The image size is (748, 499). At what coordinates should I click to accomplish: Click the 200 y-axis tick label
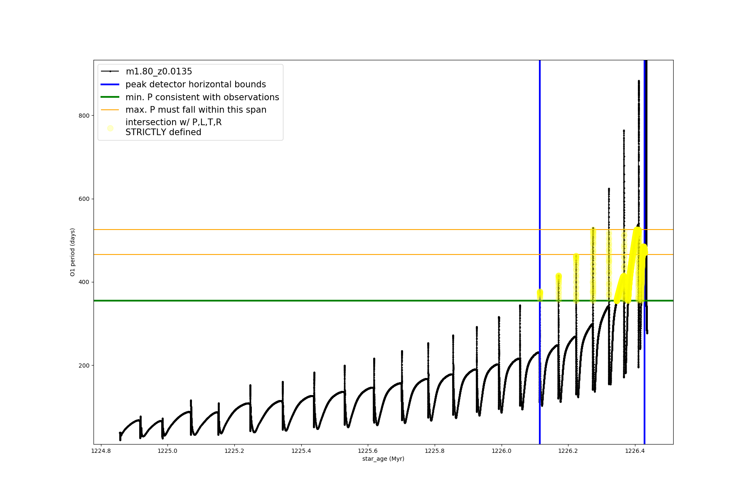84,366
